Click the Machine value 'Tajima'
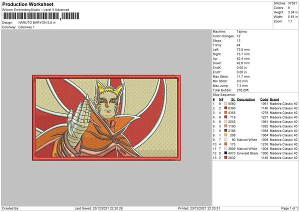300x212 pixels. click(x=241, y=31)
